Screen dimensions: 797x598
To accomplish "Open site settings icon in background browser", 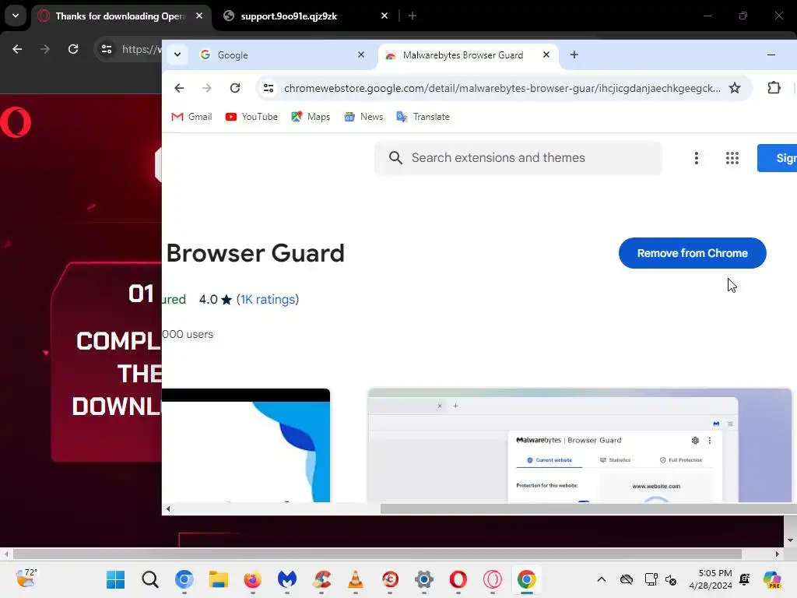I will click(x=106, y=49).
